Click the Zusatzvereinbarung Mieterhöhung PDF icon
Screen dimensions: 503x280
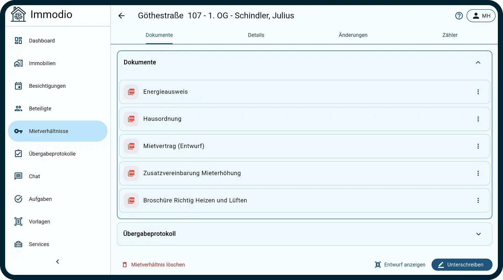click(x=131, y=173)
